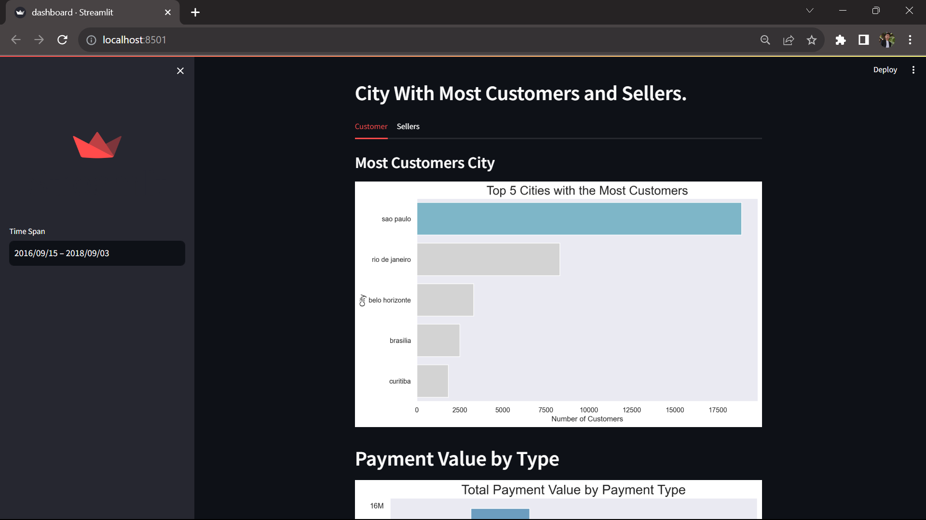This screenshot has width=926, height=520.
Task: Click the 'sao paulo' y-axis label
Action: click(396, 219)
